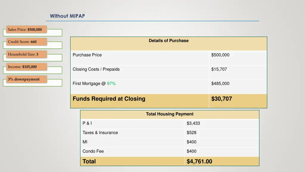The width and height of the screenshot is (305, 172).
Task: Click the $4,761.00 total value
Action: (199, 162)
